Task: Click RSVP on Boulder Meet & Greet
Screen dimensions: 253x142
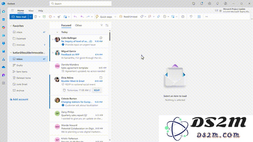Action: coord(97,90)
